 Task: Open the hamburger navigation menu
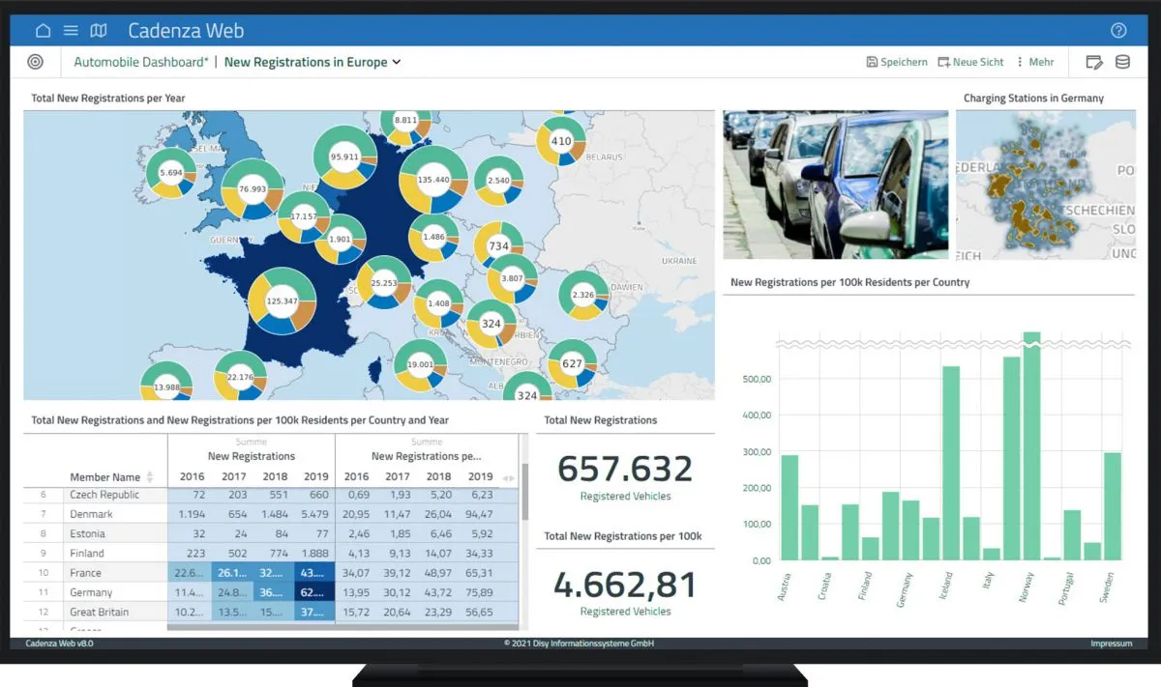pyautogui.click(x=71, y=31)
